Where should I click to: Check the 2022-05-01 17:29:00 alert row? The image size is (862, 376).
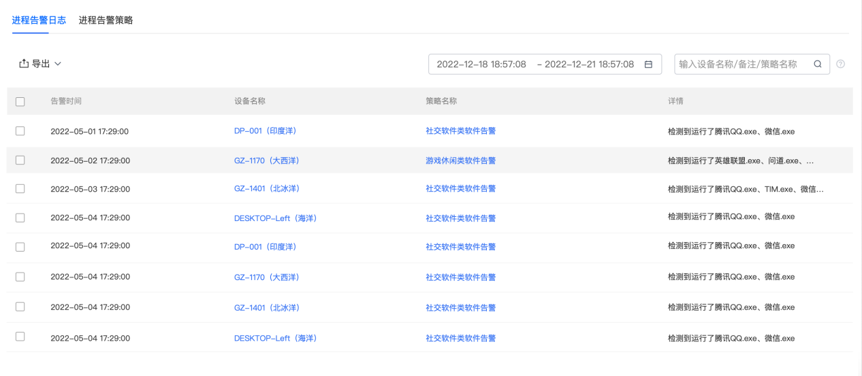(20, 131)
